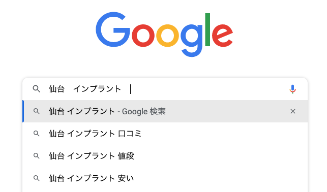Click the green letter l in the logo
327x192 pixels.
coord(207,29)
